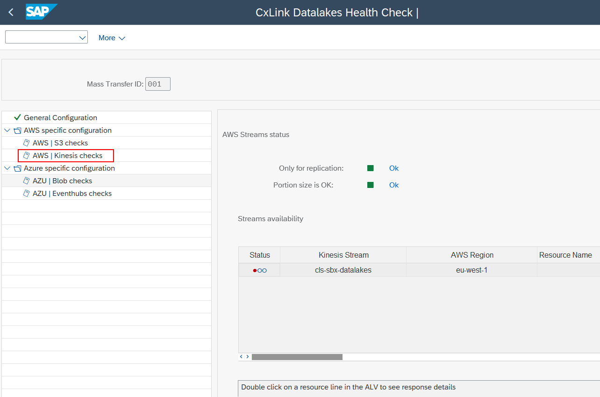600x397 pixels.
Task: Open AZU | Eventhubs checks
Action: (x=72, y=194)
